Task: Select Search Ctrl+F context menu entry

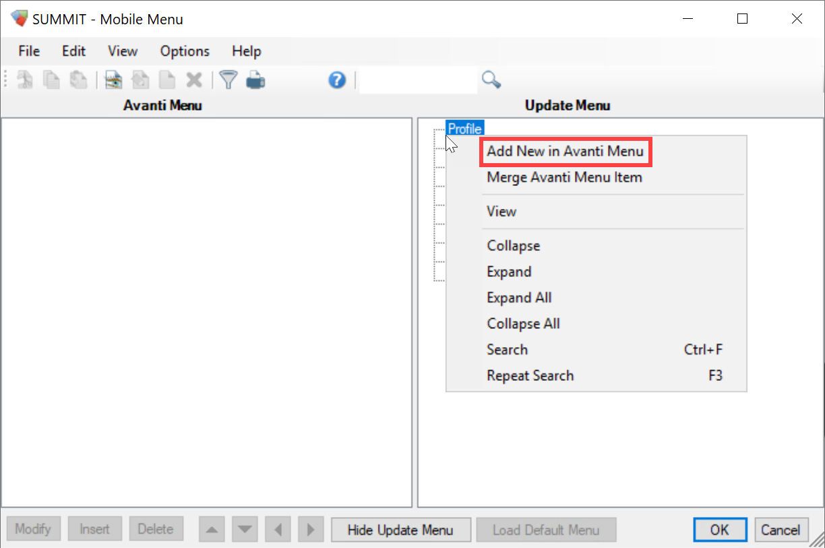Action: click(597, 350)
